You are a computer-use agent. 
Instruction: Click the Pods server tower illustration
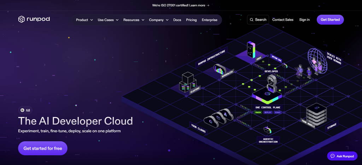point(251,50)
